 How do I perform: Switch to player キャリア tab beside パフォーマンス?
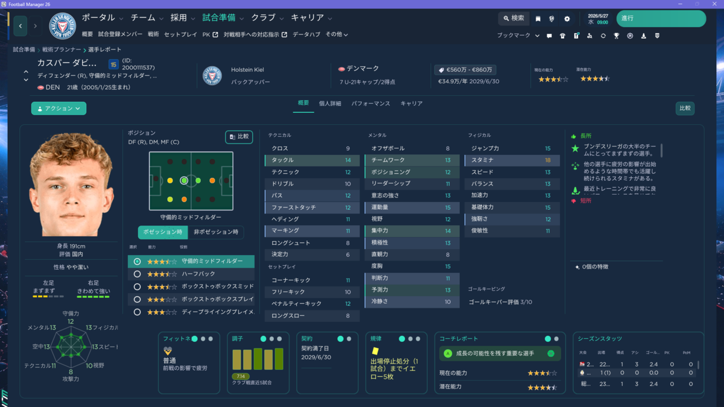[x=411, y=104]
